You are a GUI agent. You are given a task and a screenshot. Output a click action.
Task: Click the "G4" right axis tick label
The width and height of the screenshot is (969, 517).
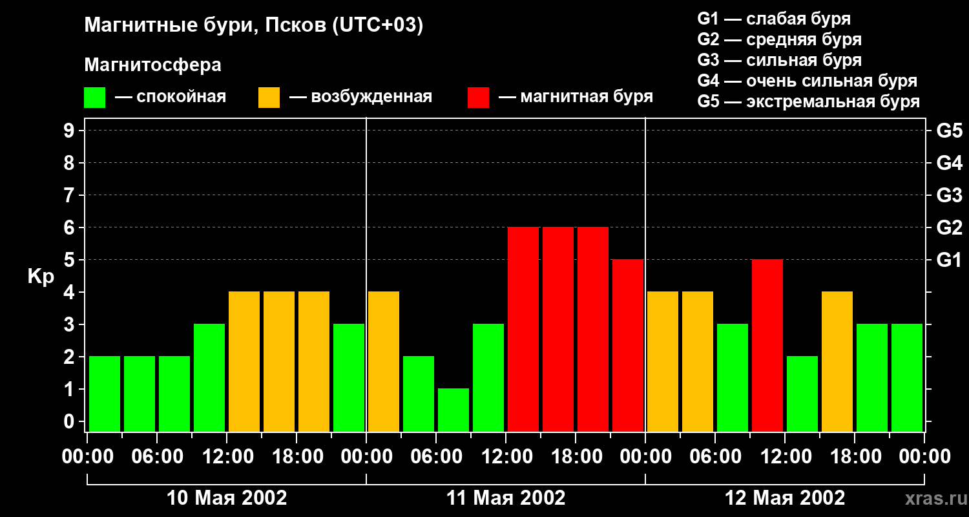coord(949,163)
